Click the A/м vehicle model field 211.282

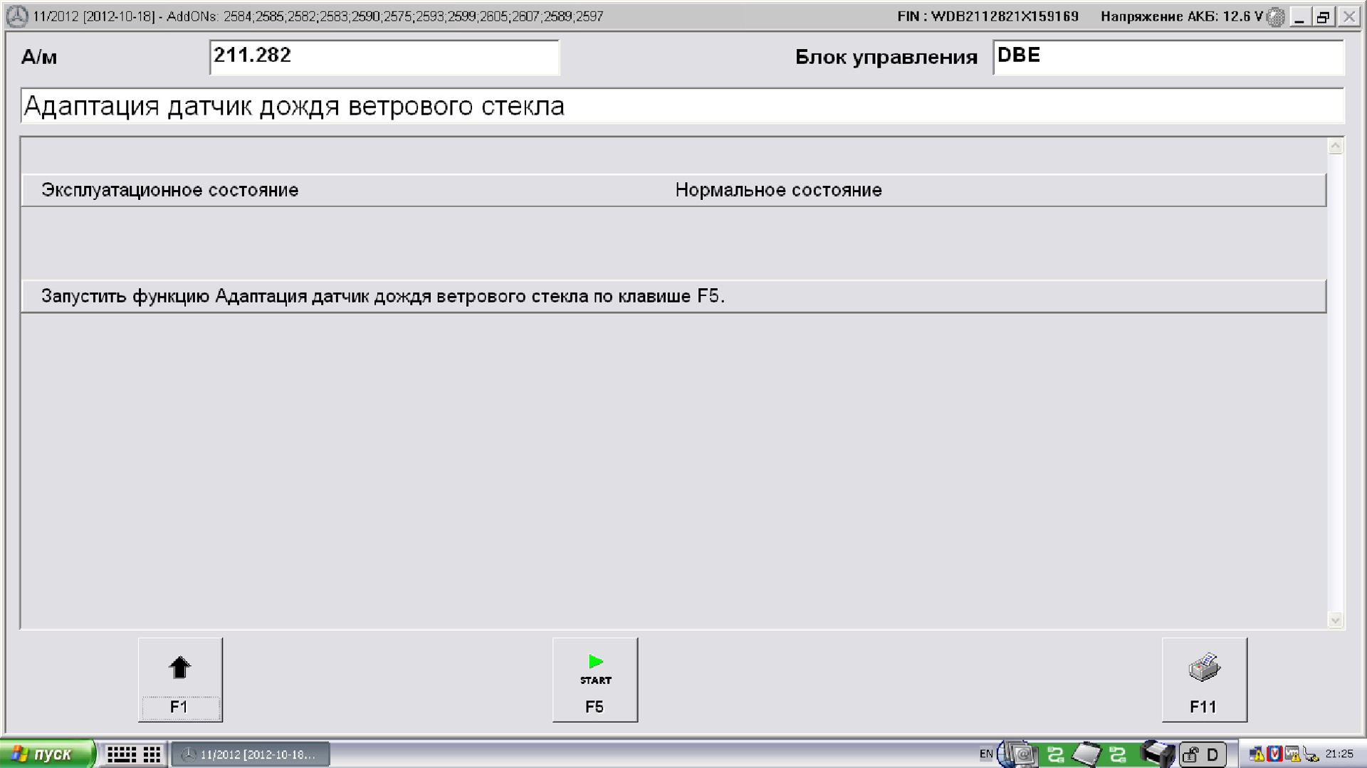click(384, 57)
